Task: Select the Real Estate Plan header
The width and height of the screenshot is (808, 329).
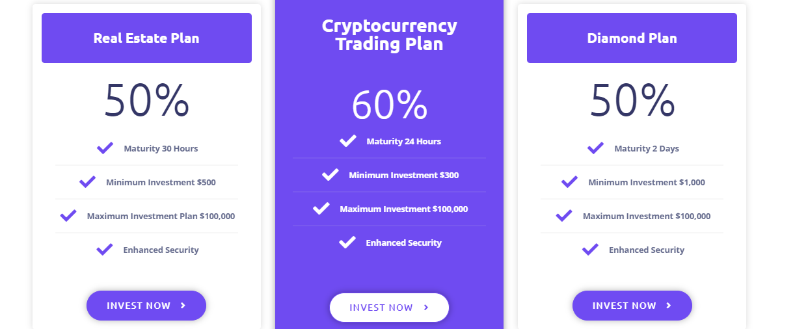Action: coord(146,38)
